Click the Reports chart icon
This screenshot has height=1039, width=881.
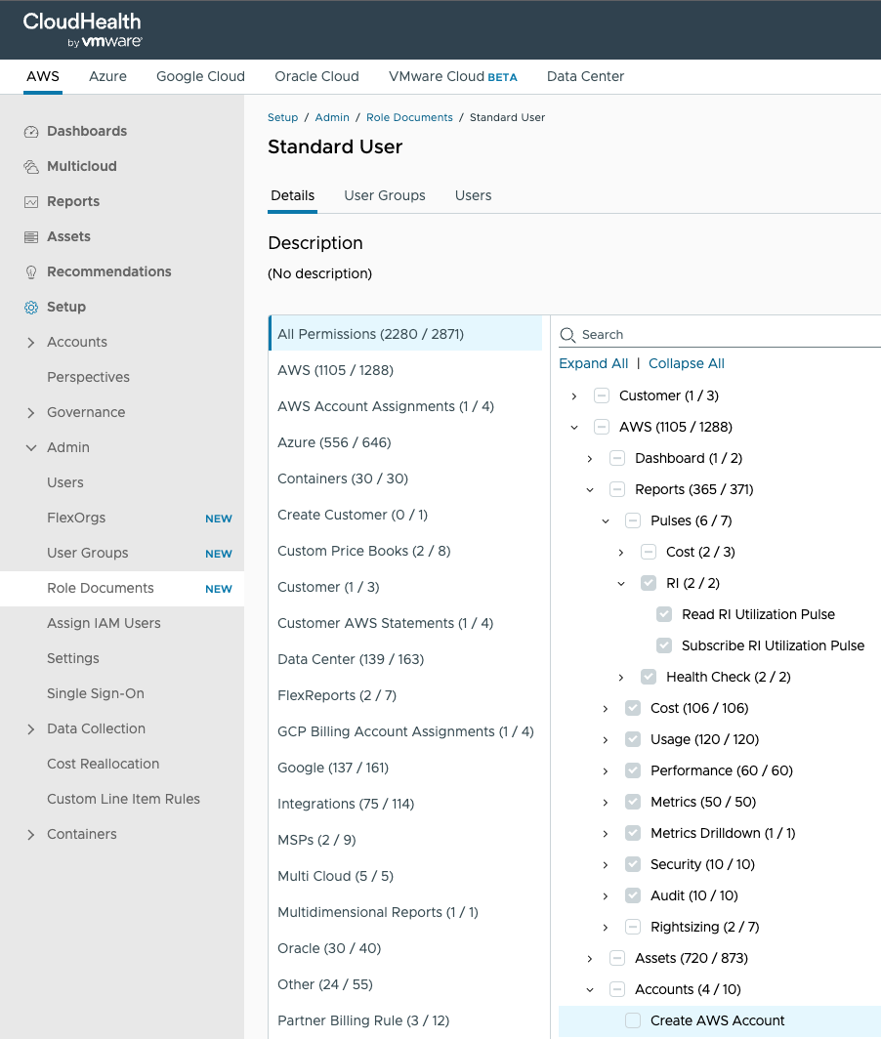tap(31, 202)
